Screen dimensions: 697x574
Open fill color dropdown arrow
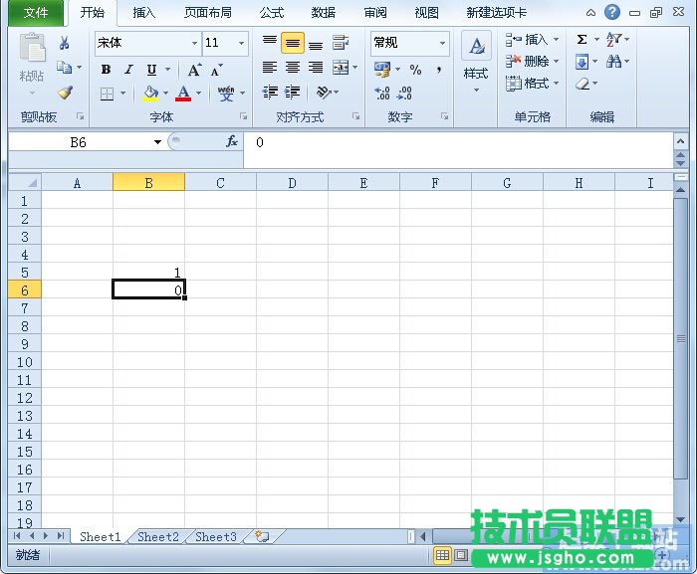click(x=166, y=94)
